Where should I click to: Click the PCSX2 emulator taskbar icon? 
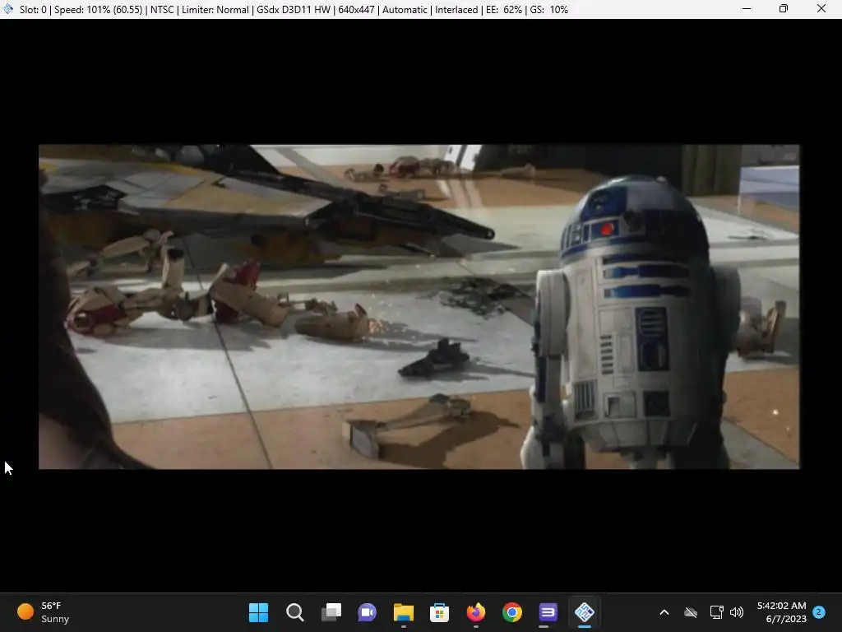[x=585, y=612]
